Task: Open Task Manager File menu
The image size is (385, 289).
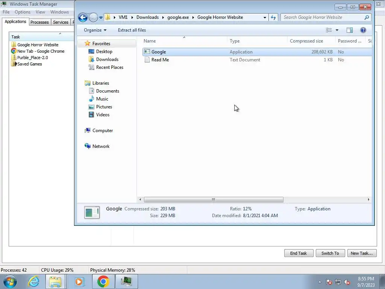Action: tap(6, 12)
